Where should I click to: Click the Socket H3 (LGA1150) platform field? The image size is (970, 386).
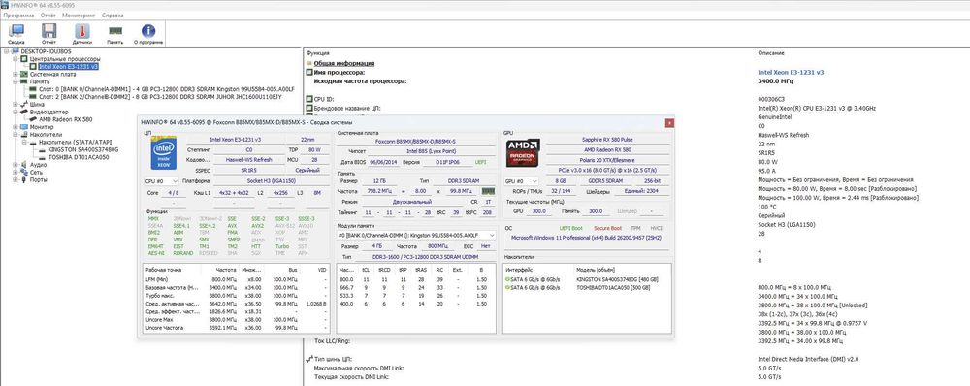pyautogui.click(x=272, y=181)
